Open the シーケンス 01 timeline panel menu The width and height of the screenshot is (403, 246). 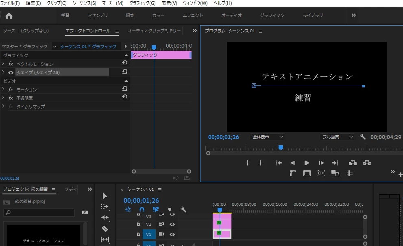tap(160, 190)
